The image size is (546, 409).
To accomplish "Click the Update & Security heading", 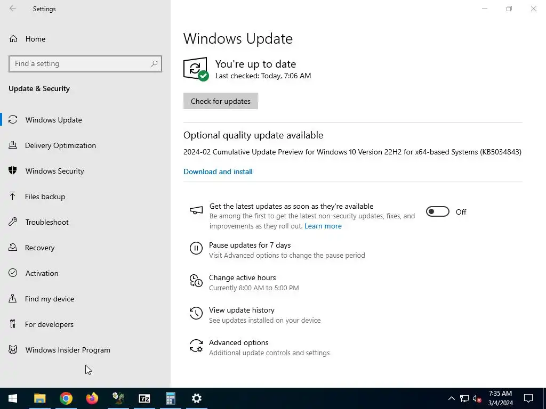I will 39,88.
